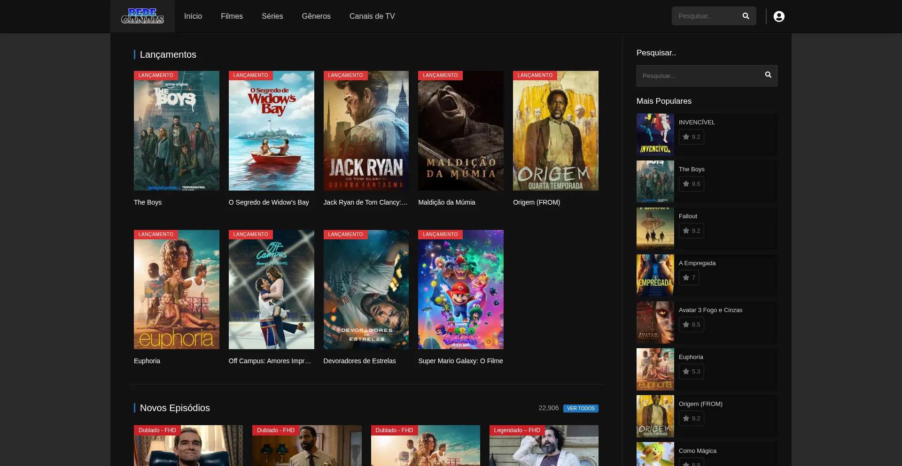Click the INVENCÍVEL thumbnail in Mais Populares
This screenshot has width=902, height=466.
655,135
